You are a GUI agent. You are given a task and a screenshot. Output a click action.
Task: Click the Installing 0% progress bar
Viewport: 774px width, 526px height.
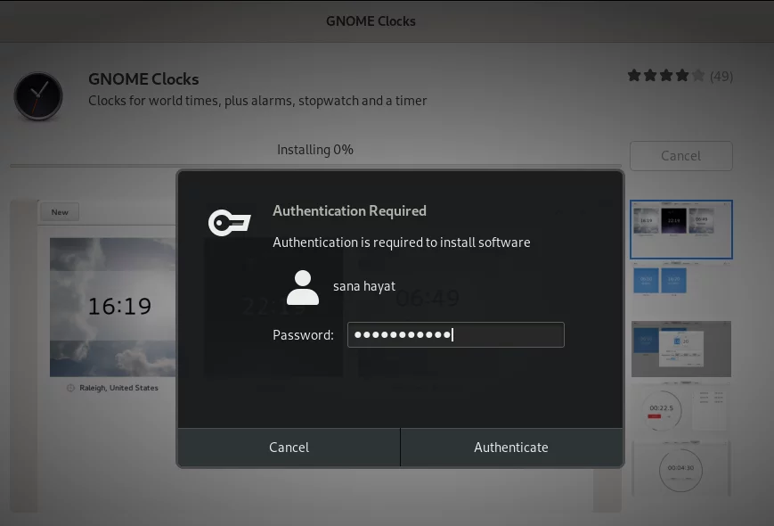(x=315, y=166)
